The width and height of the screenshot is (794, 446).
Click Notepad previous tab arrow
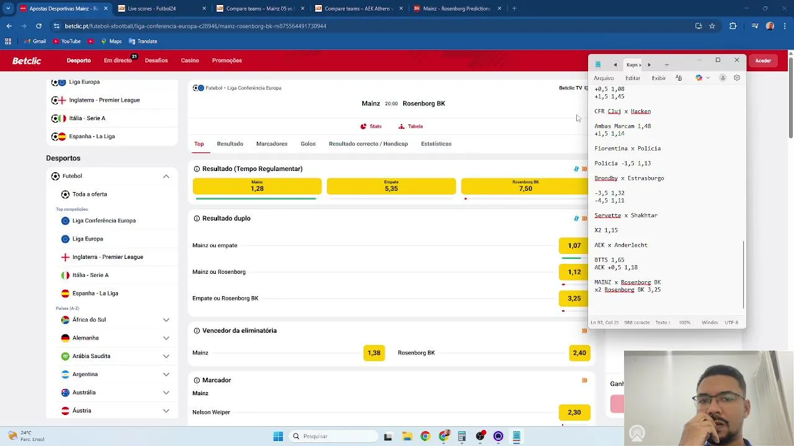pyautogui.click(x=615, y=64)
